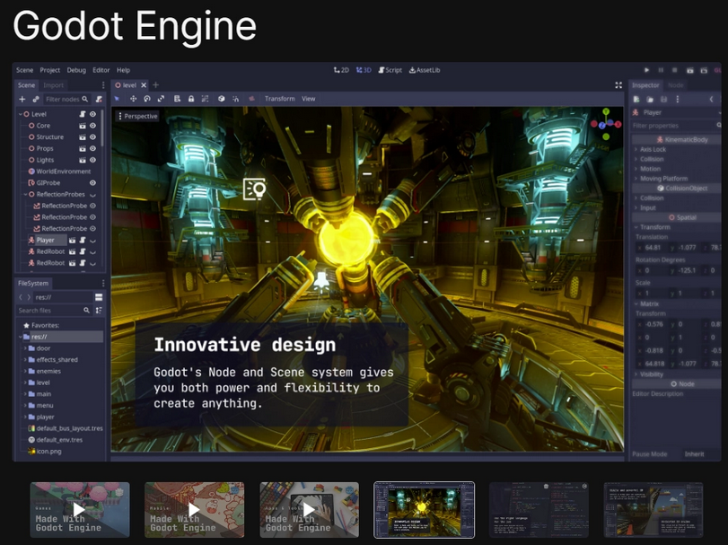This screenshot has width=728, height=545.
Task: Toggle distraction-free fullscreen viewport icon
Action: click(x=618, y=85)
